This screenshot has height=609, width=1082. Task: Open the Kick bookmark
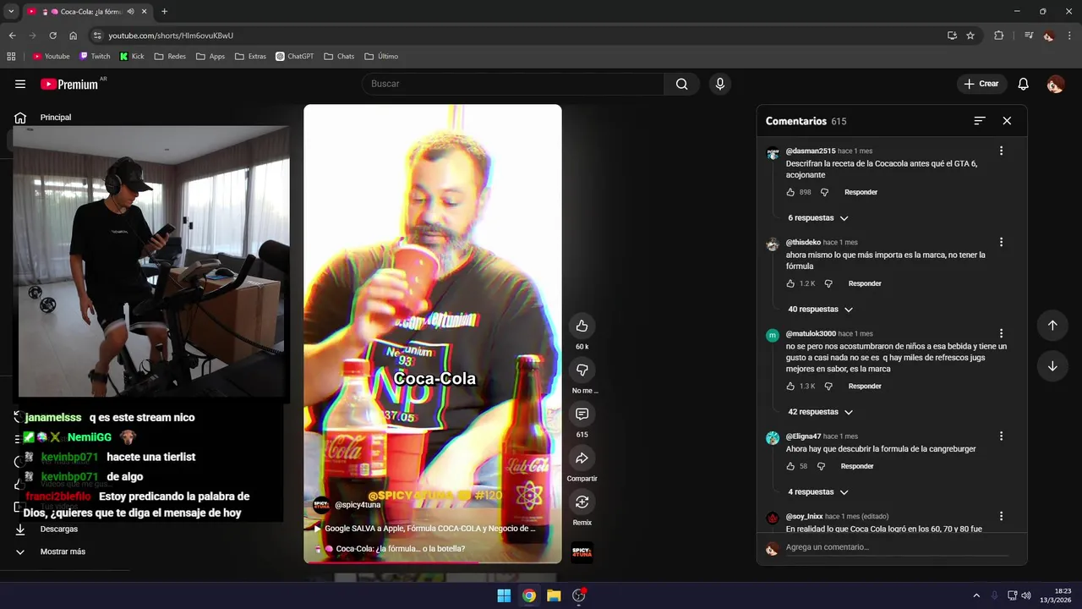coord(132,57)
